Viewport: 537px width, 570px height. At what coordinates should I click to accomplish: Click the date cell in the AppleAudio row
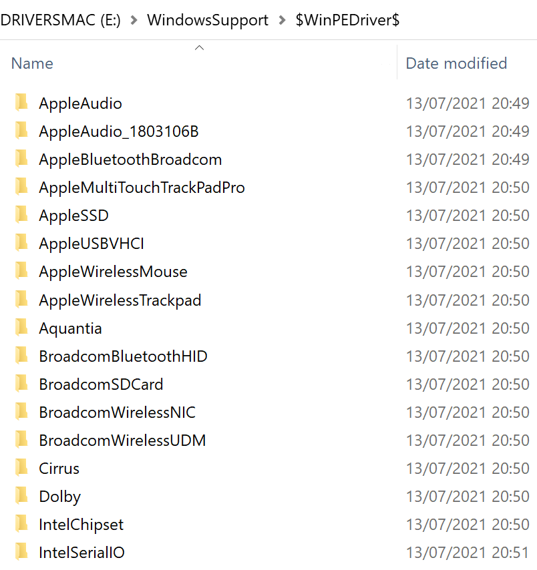(468, 103)
